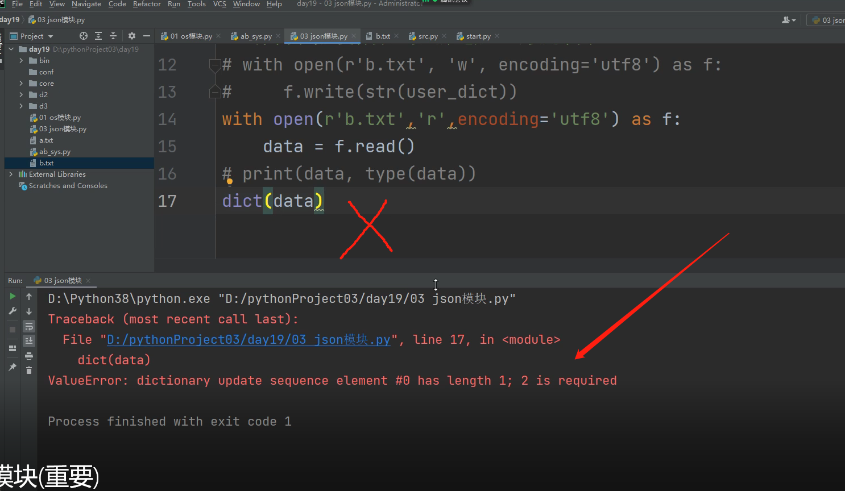
Task: Open the run configuration selector
Action: coord(826,20)
